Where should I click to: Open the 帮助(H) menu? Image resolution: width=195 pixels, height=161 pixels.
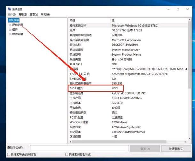[45, 14]
